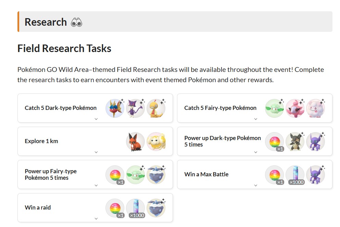
Task: Expand the Explore 1 km task chevron
Action: coord(96,152)
